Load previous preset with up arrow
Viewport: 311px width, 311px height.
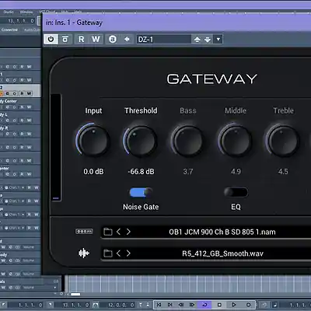pos(197,40)
